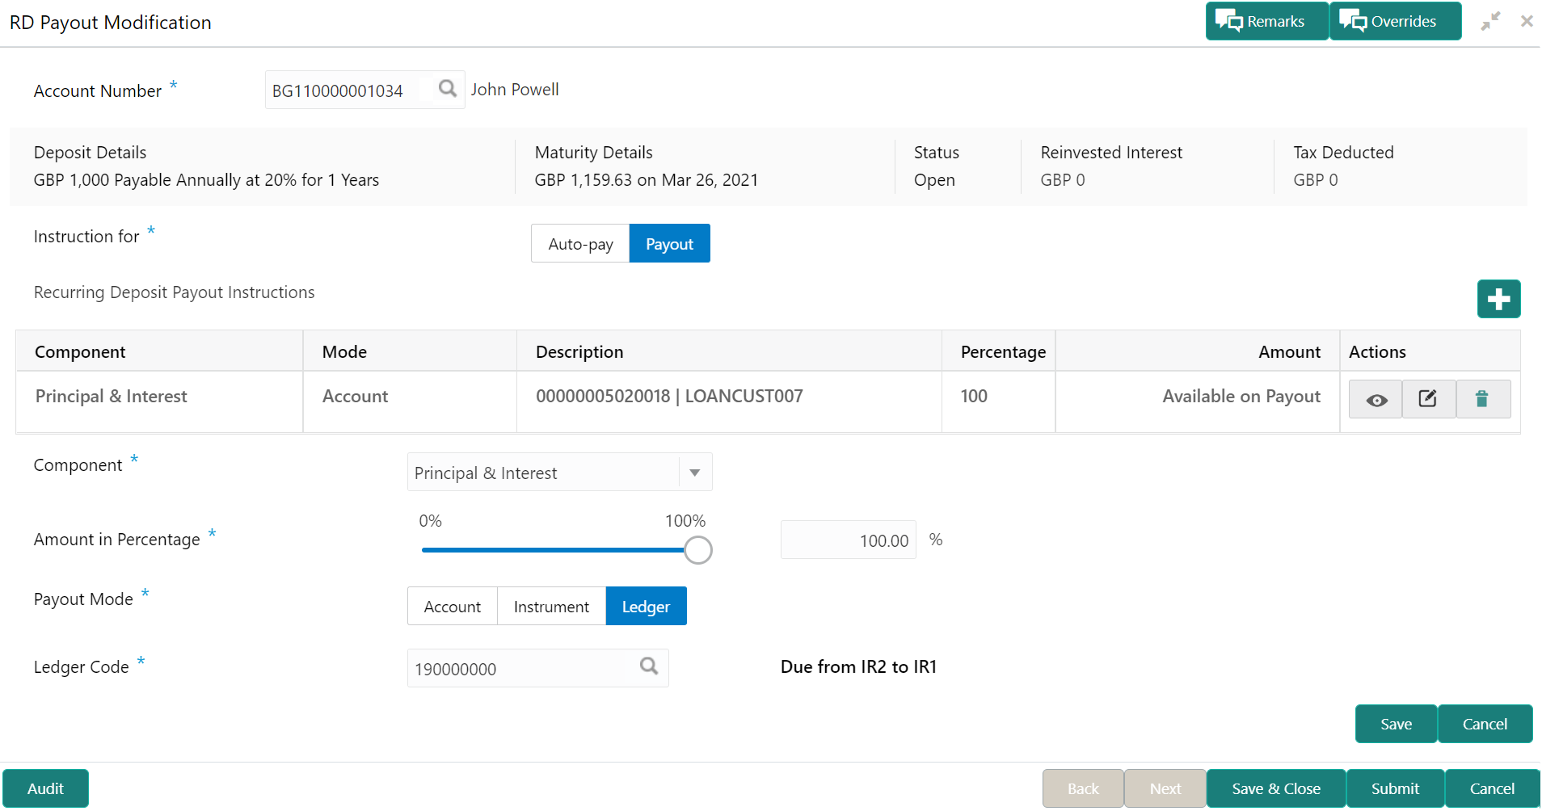Image resolution: width=1542 pixels, height=811 pixels.
Task: Click the 0% slider label
Action: (431, 521)
